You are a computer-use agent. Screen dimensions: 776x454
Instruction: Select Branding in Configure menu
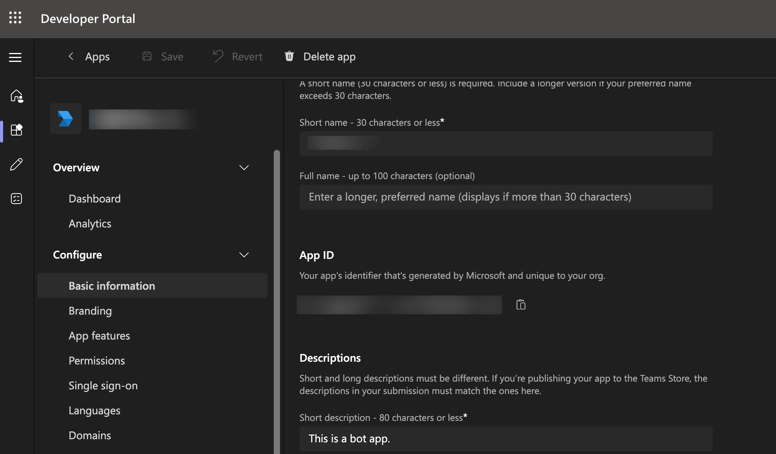click(x=90, y=311)
